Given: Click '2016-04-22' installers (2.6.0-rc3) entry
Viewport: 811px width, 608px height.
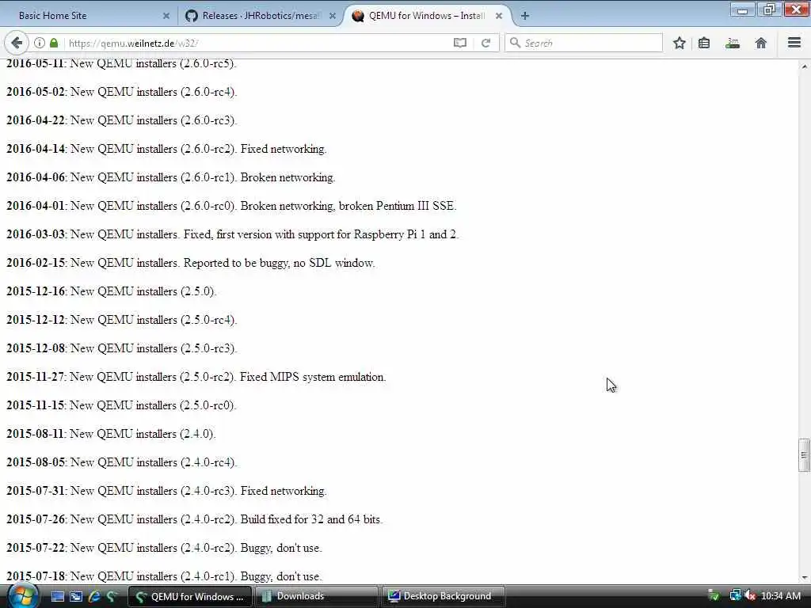Looking at the screenshot, I should (121, 120).
